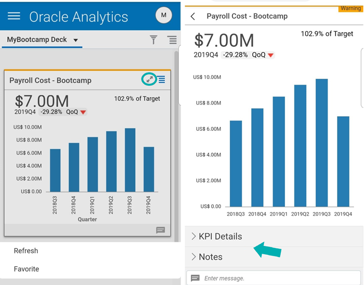Screen dimensions: 364x285
Task: Open the Payroll Cost card menu icon
Action: pyautogui.click(x=162, y=79)
